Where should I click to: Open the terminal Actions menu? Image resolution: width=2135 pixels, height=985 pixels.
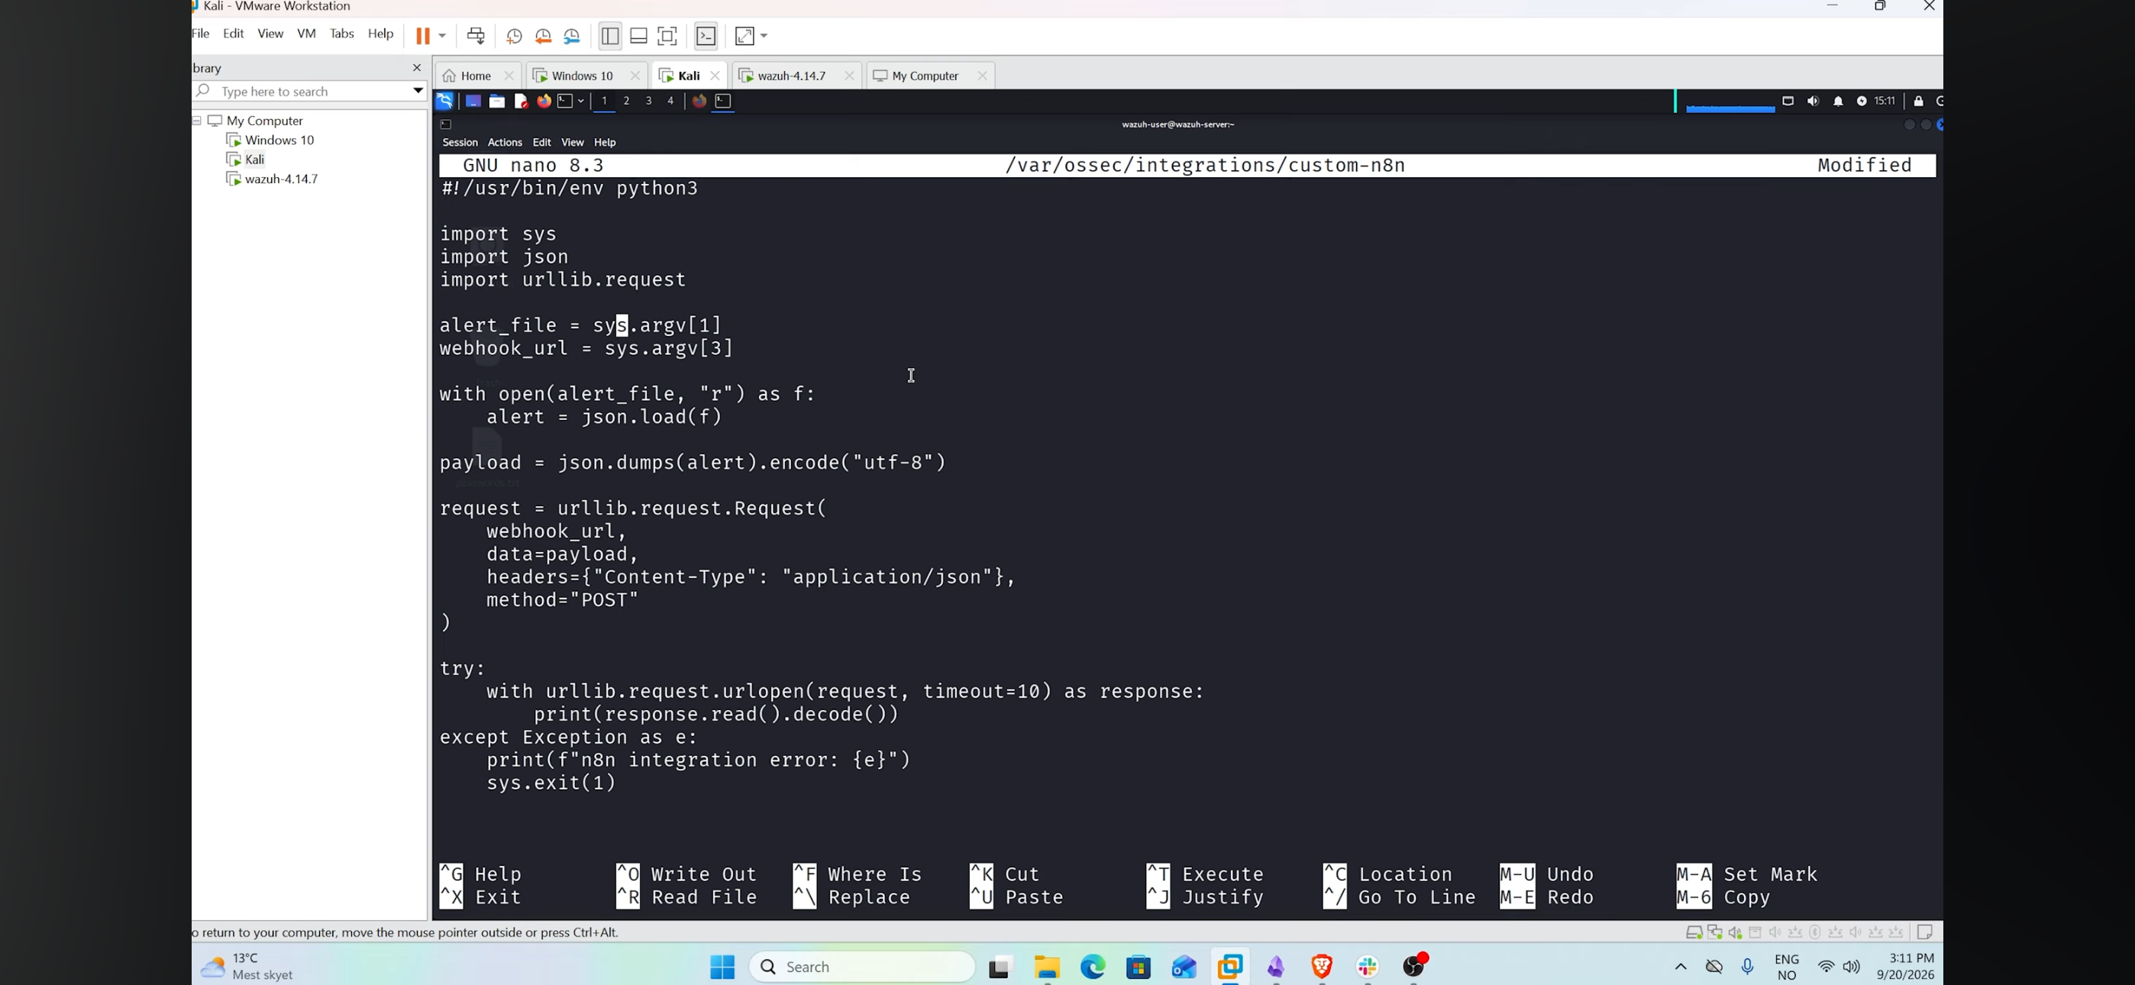[505, 143]
